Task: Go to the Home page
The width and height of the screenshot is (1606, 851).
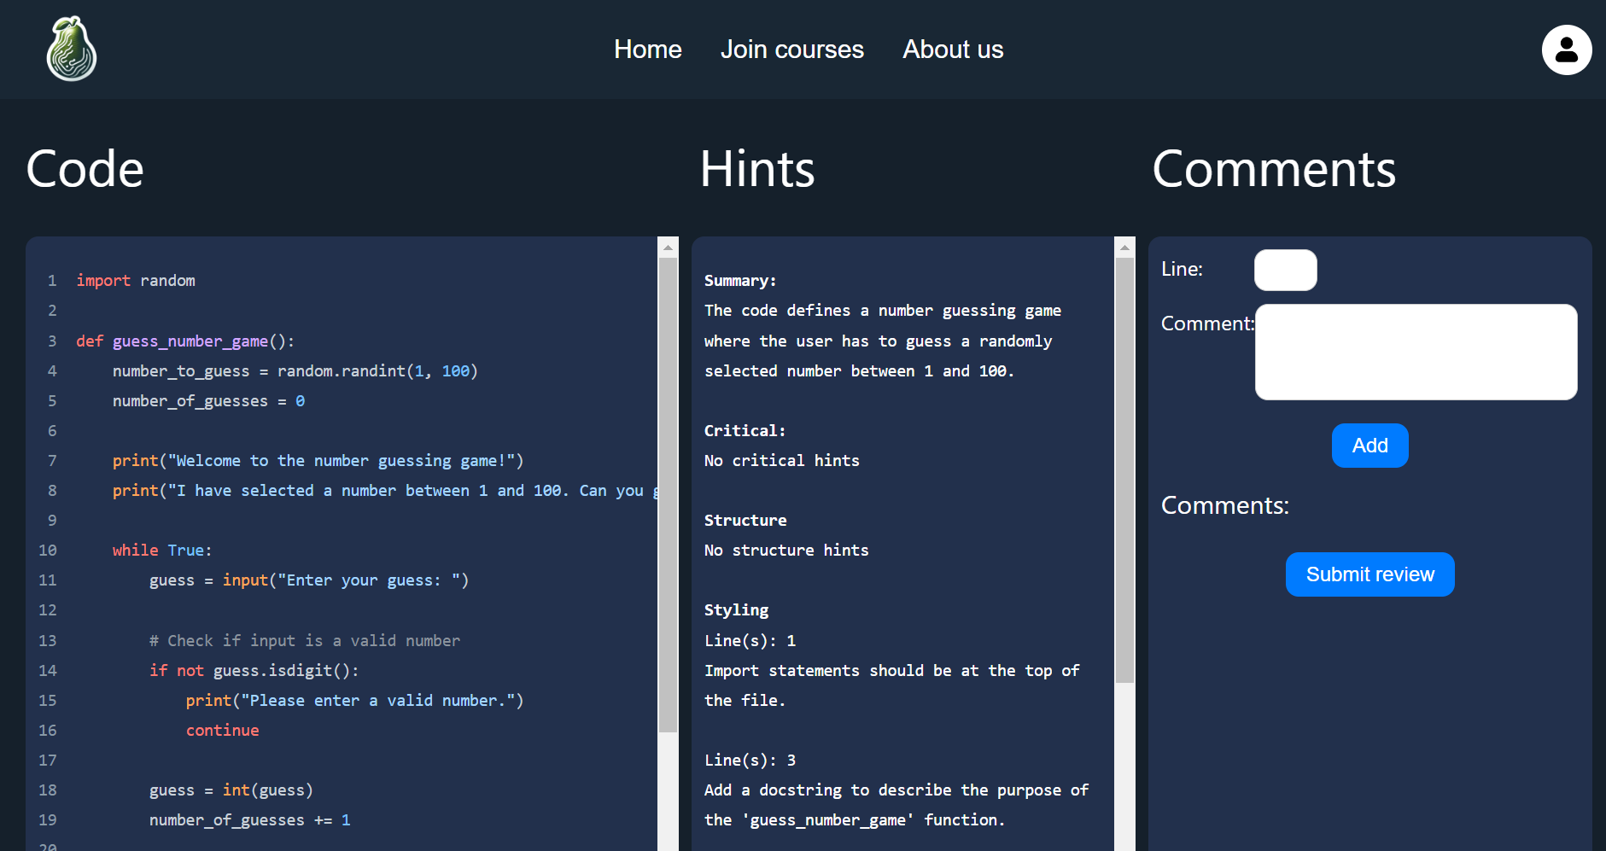Action: [x=647, y=50]
